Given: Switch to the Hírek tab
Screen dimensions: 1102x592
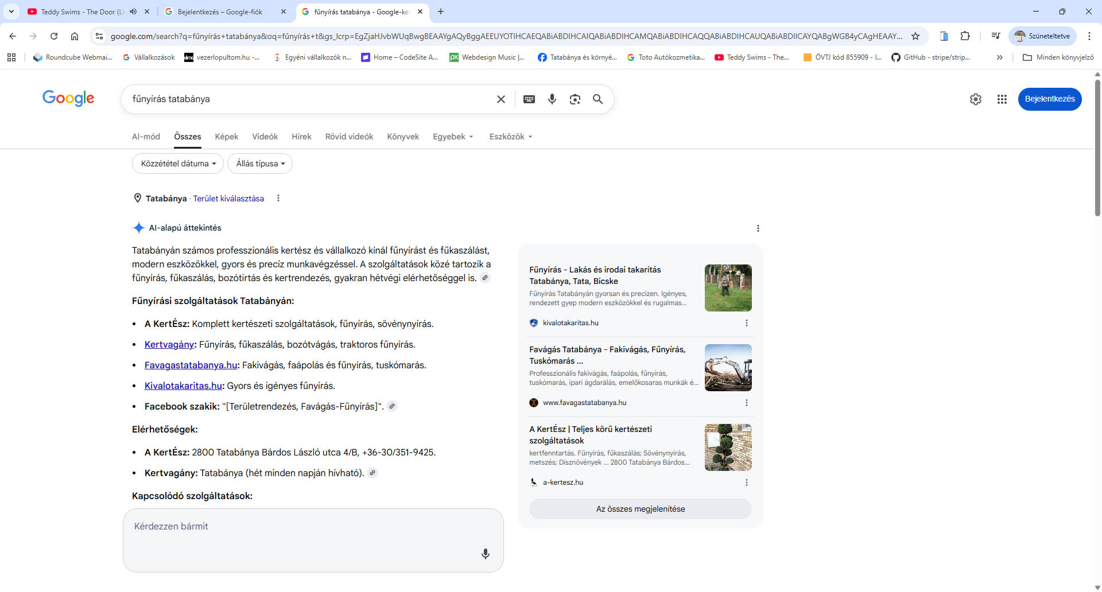Looking at the screenshot, I should tap(301, 137).
